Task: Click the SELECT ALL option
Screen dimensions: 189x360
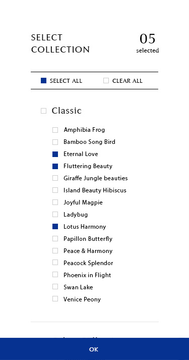Action: pos(61,81)
